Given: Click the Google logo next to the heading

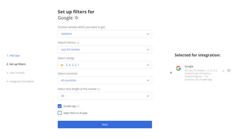Looking at the screenshot, I should pos(76,18).
